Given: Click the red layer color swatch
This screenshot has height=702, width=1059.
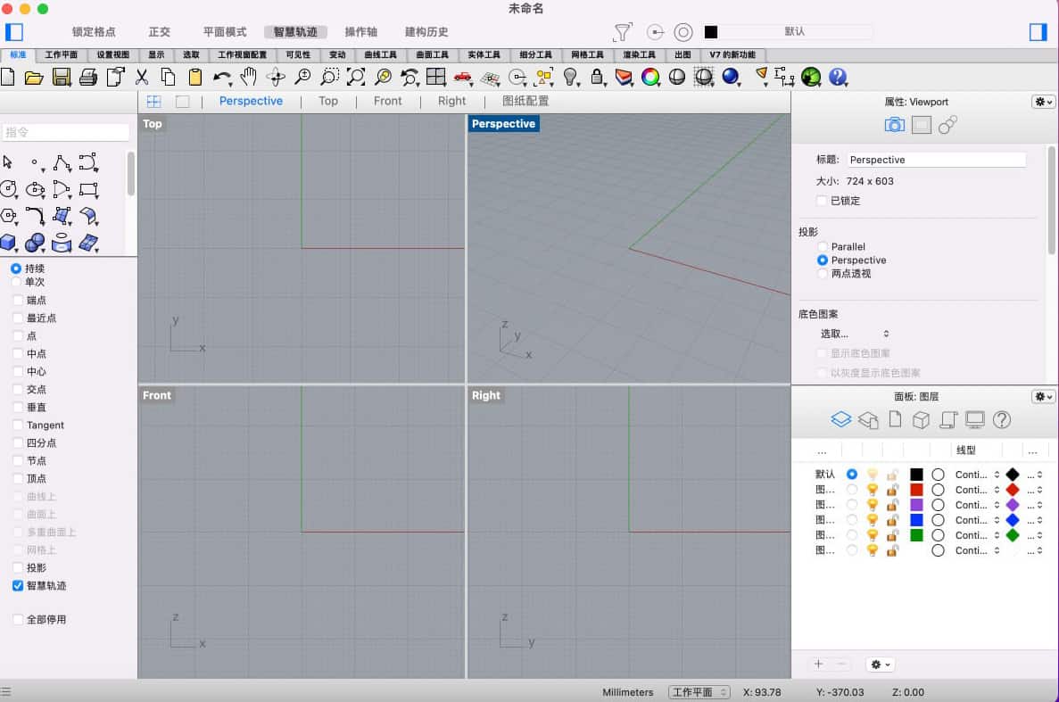Looking at the screenshot, I should 916,490.
